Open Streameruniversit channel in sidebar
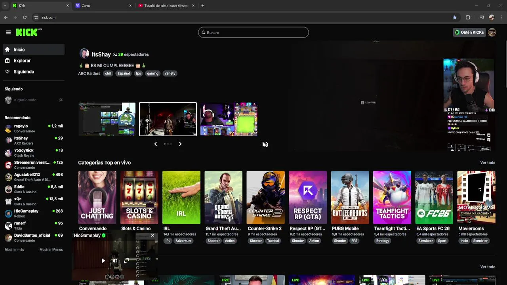 click(x=34, y=165)
